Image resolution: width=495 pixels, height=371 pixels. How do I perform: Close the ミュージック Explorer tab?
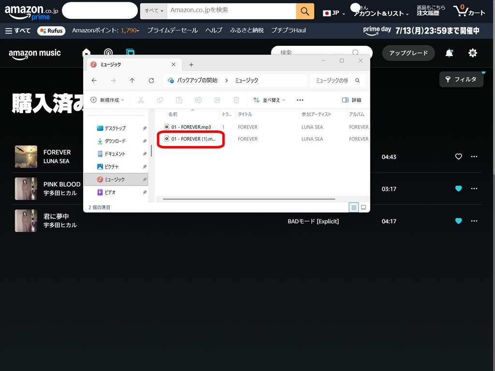[174, 64]
